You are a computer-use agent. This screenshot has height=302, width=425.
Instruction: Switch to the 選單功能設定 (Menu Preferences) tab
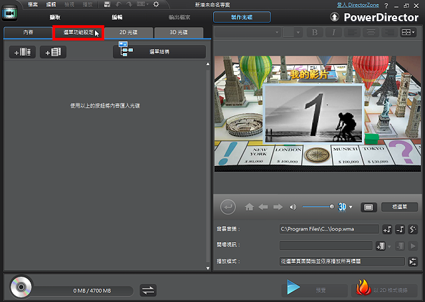click(78, 33)
